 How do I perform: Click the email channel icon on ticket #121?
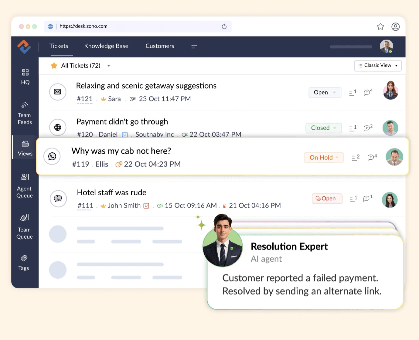tap(58, 92)
